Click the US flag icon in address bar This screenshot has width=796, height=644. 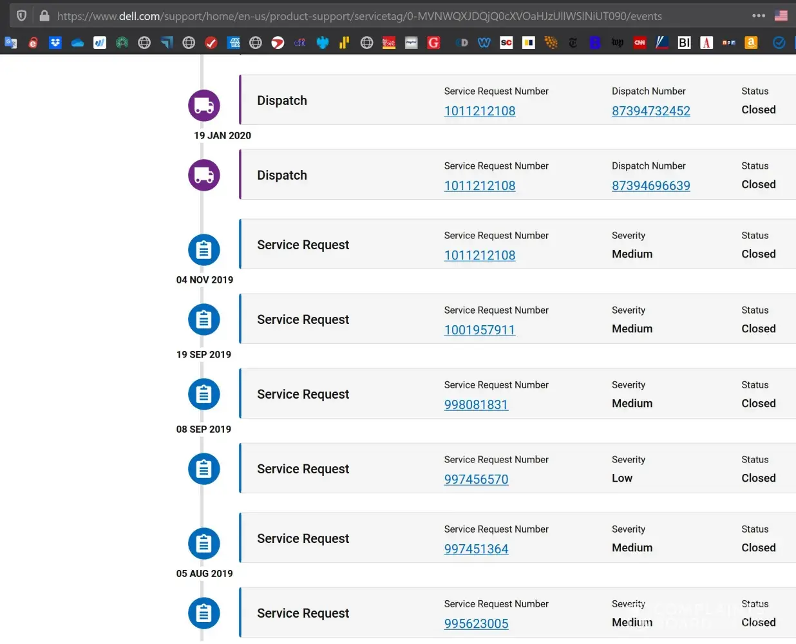point(781,16)
